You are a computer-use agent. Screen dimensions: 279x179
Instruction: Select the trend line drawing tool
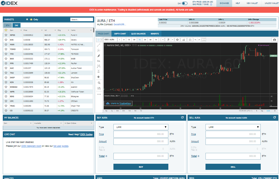click(99, 45)
